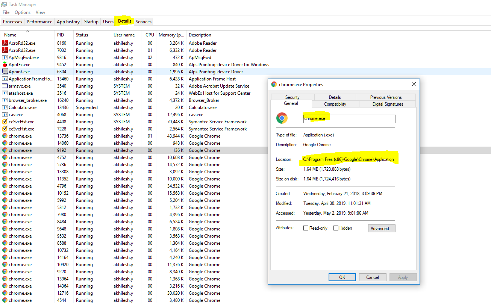Open the Options menu
The image size is (491, 303).
(22, 12)
